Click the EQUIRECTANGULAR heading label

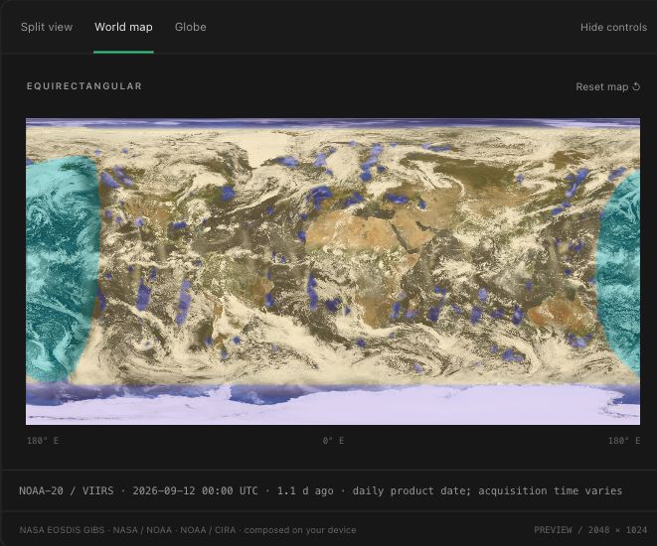[84, 86]
